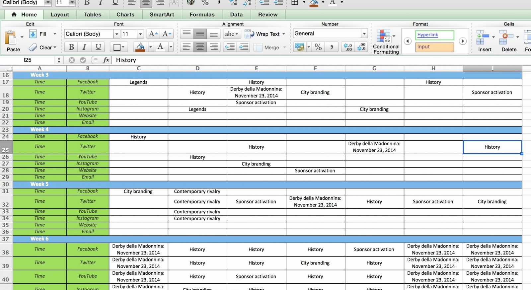Click the cell Borders icon
The width and height of the screenshot is (531, 290).
click(117, 47)
